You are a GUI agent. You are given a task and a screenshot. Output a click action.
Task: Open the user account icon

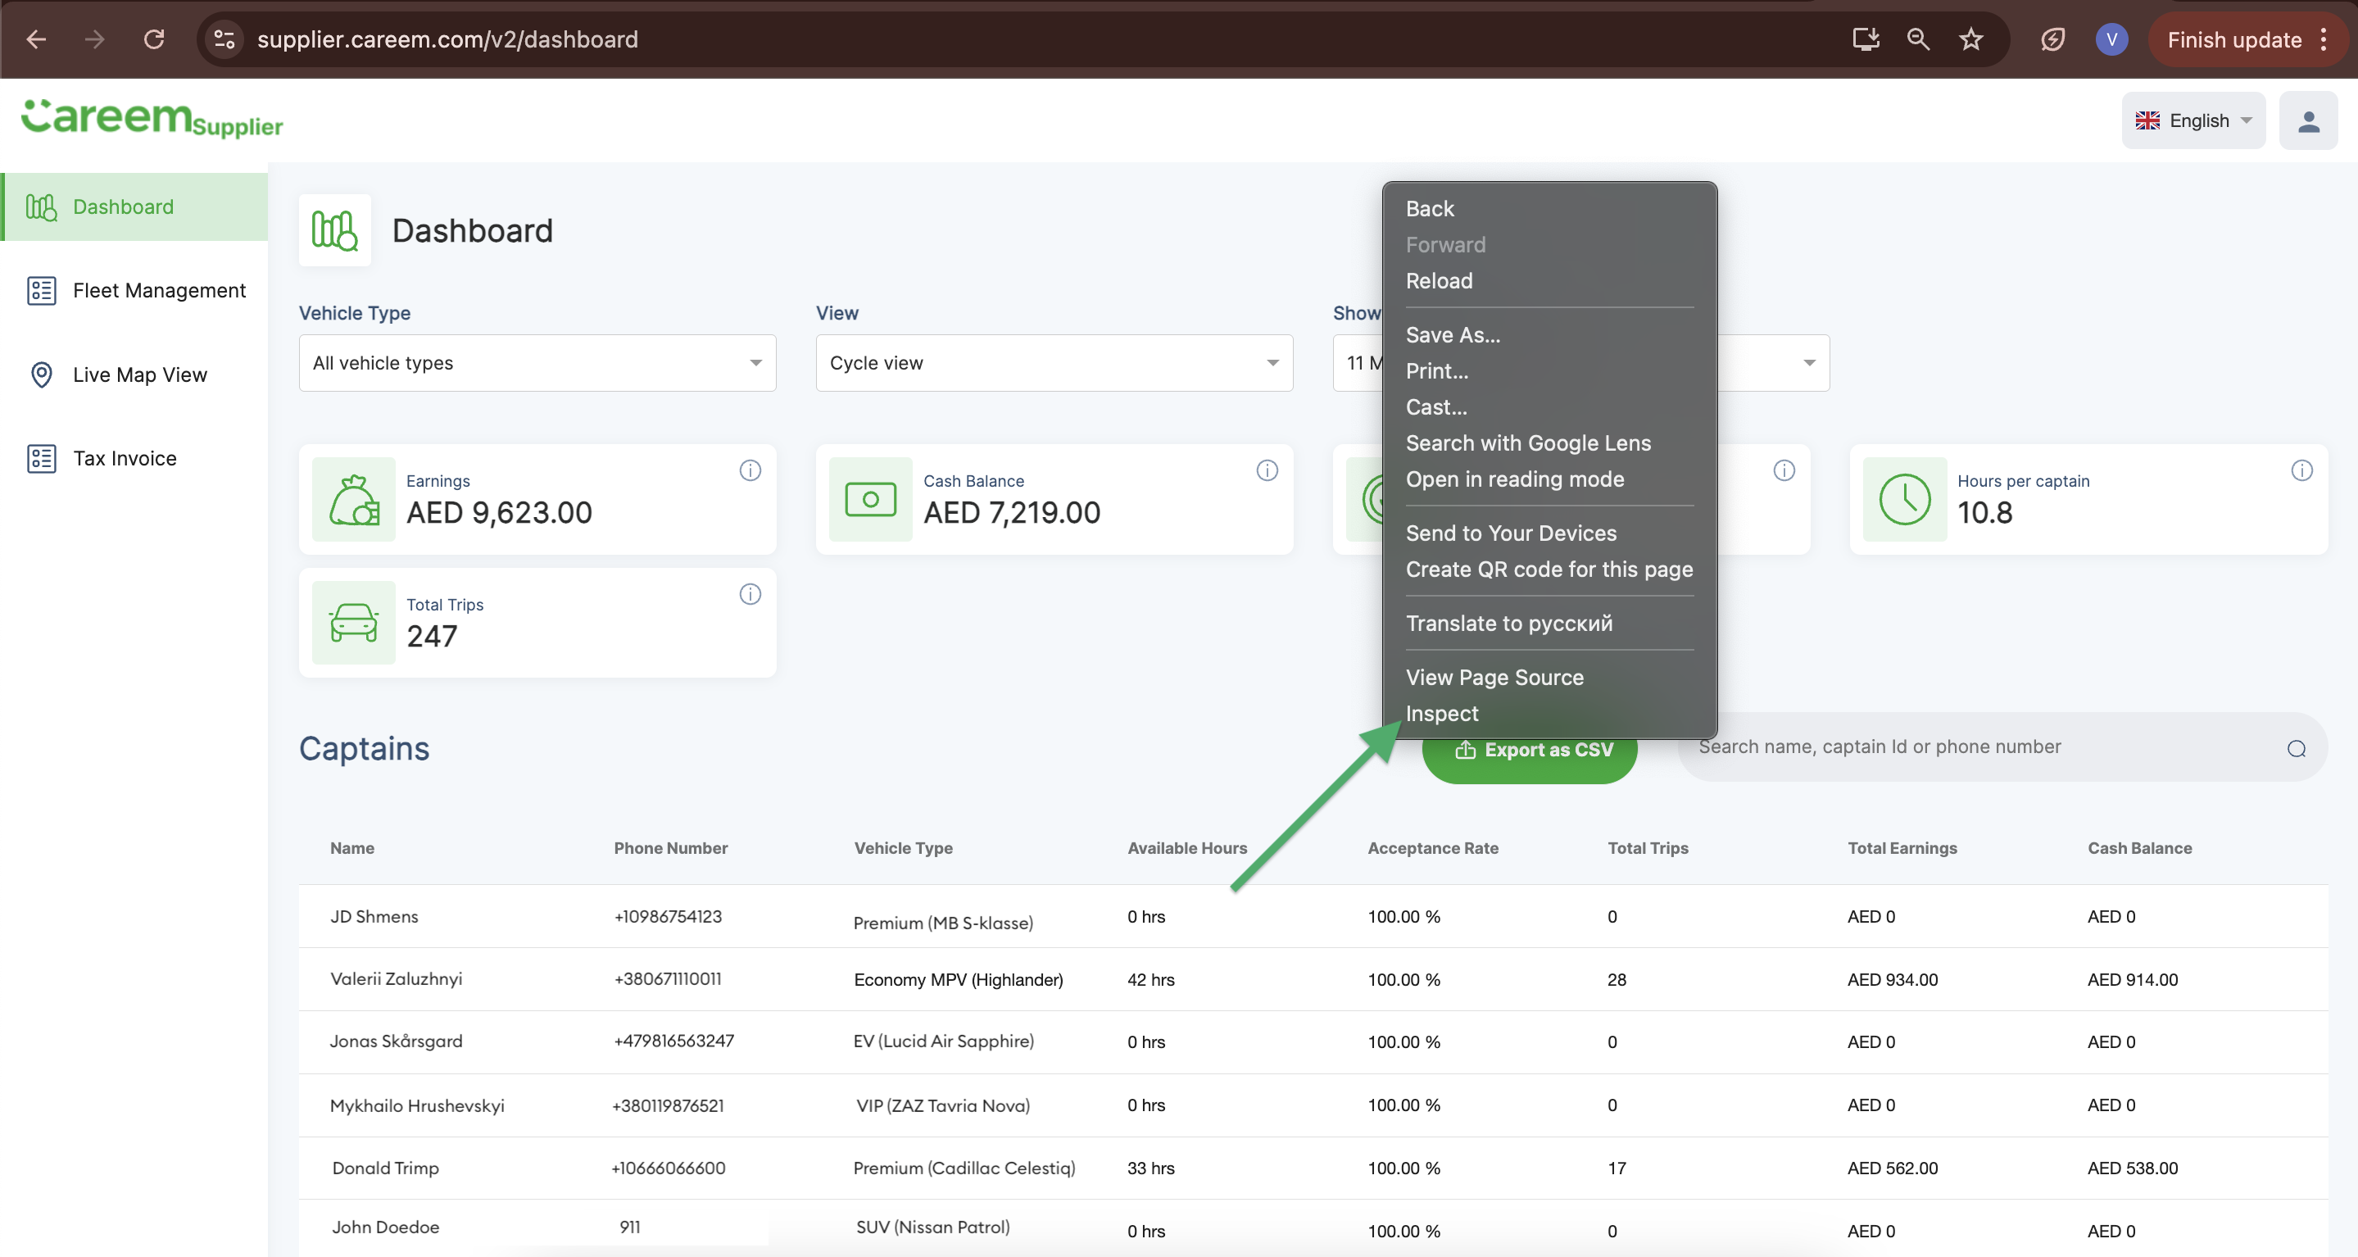pos(2308,120)
